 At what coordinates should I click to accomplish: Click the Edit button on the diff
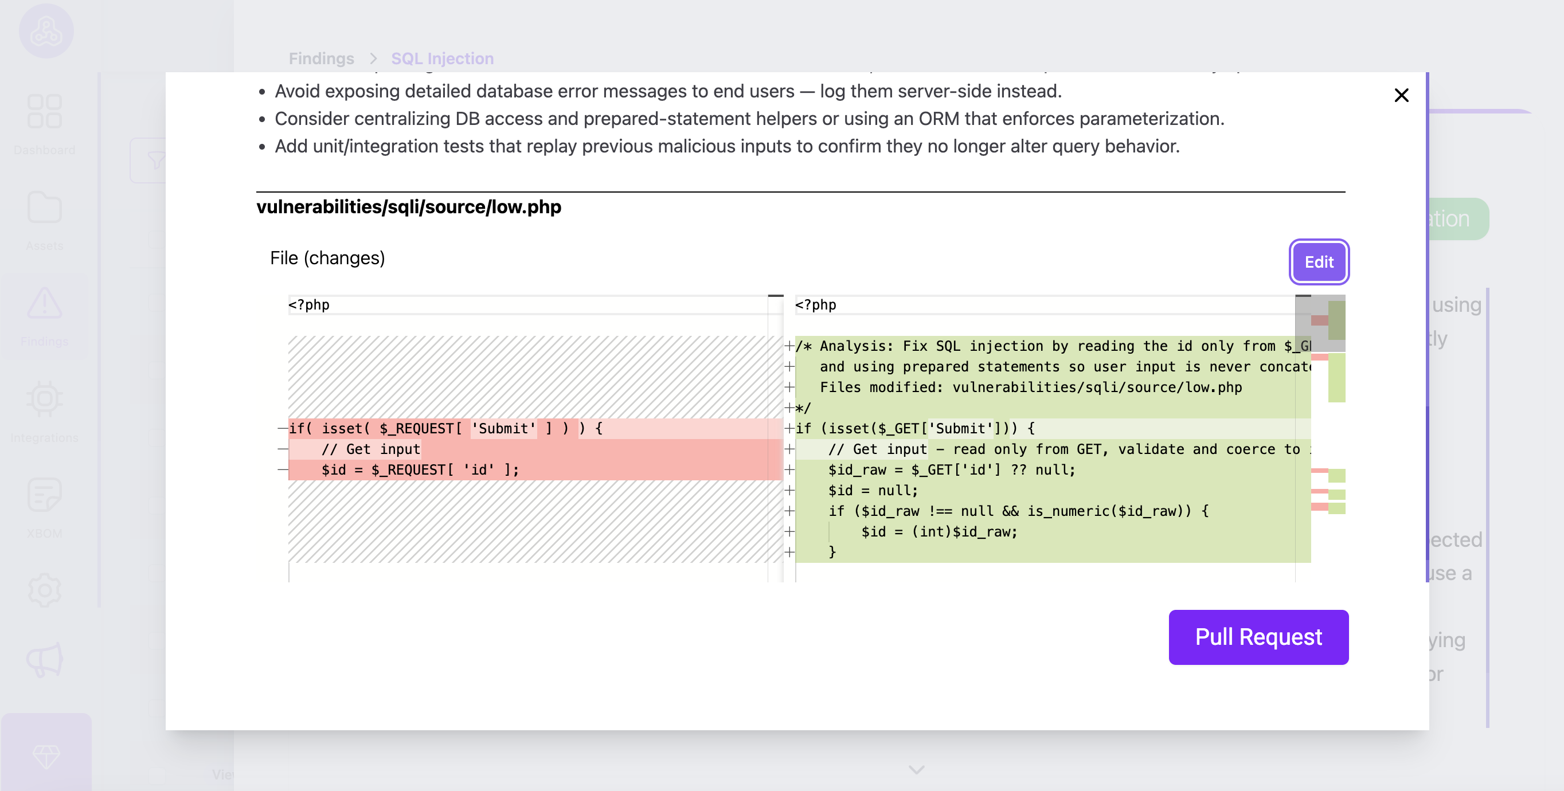1319,261
